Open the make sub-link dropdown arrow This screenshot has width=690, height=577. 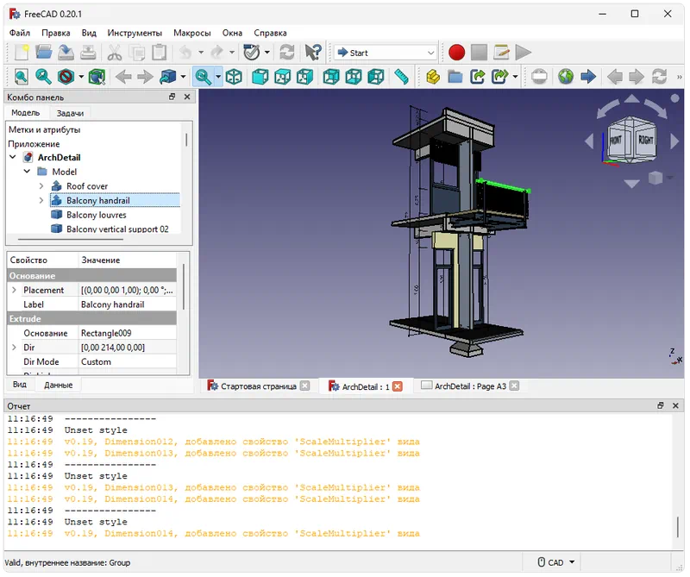pyautogui.click(x=515, y=77)
